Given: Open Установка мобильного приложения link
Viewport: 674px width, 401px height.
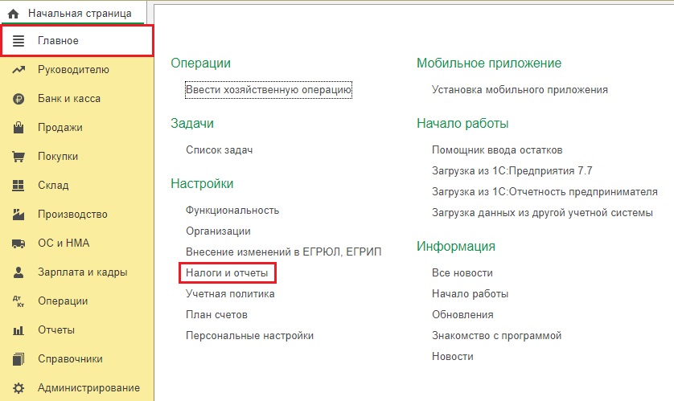Looking at the screenshot, I should pos(520,89).
